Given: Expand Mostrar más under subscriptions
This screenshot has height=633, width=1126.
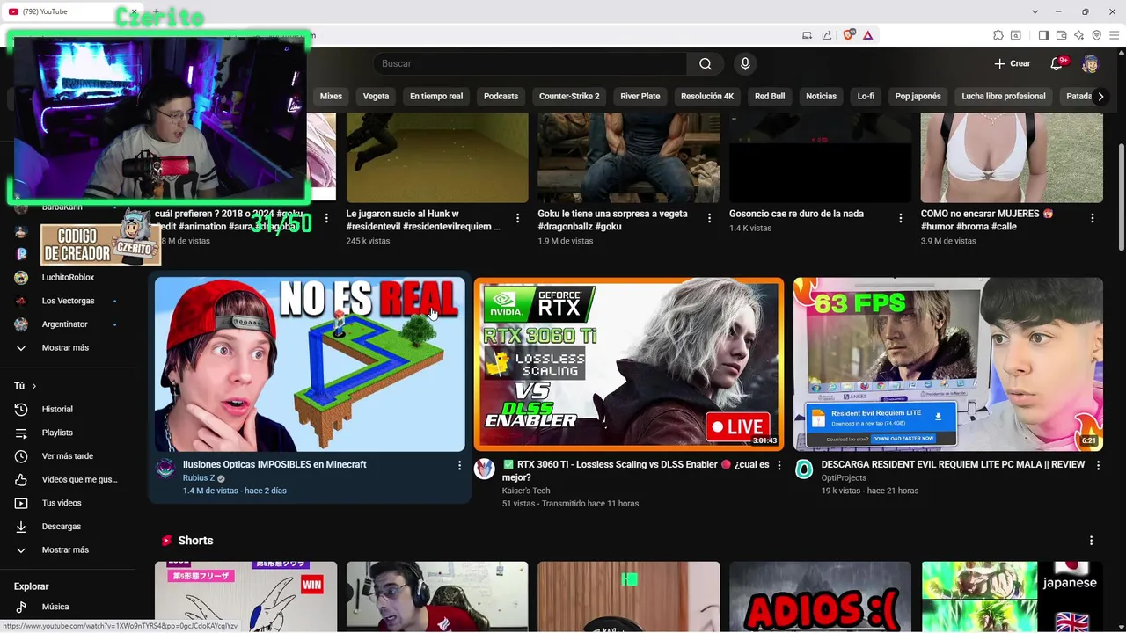Looking at the screenshot, I should click(67, 347).
